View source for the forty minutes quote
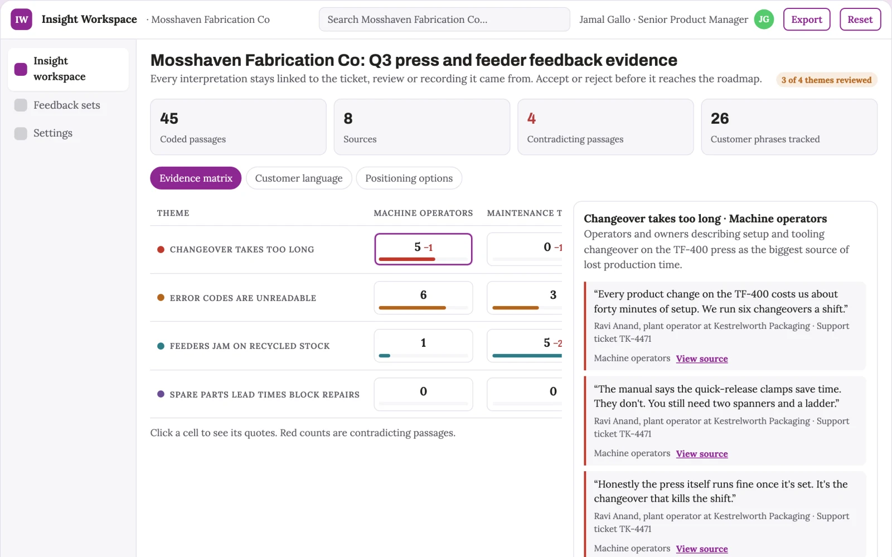The image size is (892, 557). pyautogui.click(x=702, y=359)
